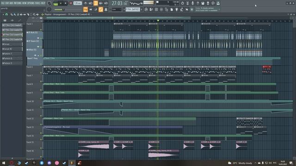296x166 pixels.
Task: Open the FILE menu
Action: click(x=3, y=3)
